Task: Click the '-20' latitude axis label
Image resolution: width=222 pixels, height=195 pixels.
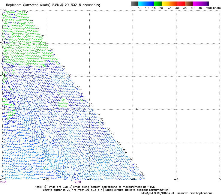Action: pos(3,176)
